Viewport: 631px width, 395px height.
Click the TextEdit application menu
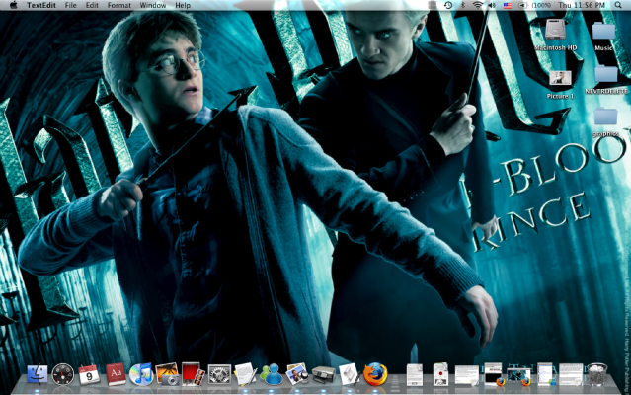[x=40, y=6]
